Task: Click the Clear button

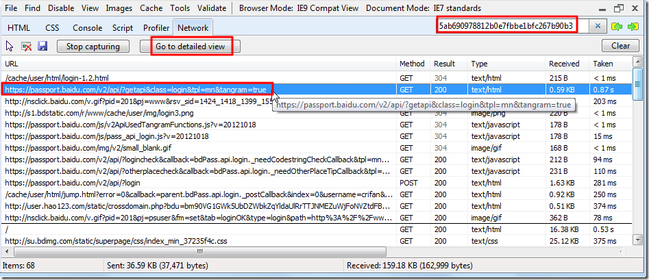Action: pos(620,46)
